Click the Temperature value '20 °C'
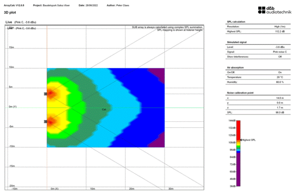This screenshot has height=195, width=294. pyautogui.click(x=280, y=77)
